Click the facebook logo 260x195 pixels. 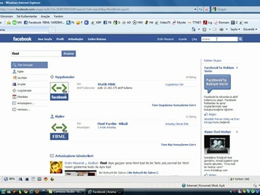click(22, 39)
